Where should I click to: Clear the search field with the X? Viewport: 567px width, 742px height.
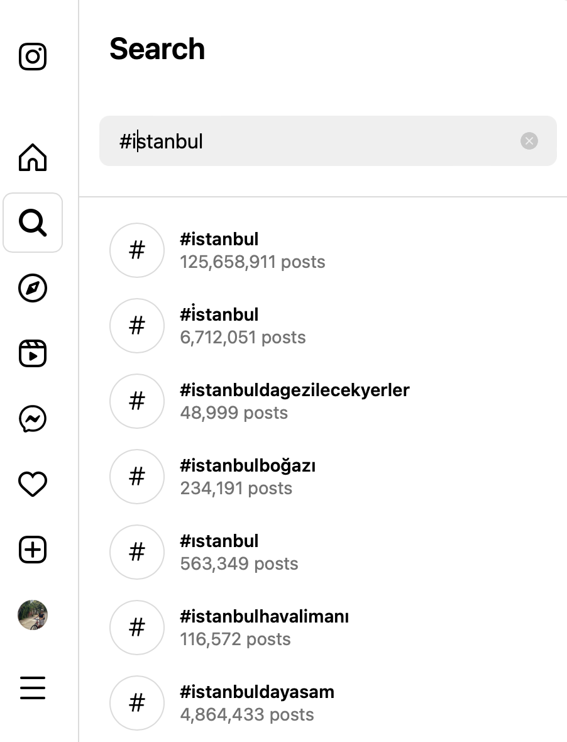[530, 141]
